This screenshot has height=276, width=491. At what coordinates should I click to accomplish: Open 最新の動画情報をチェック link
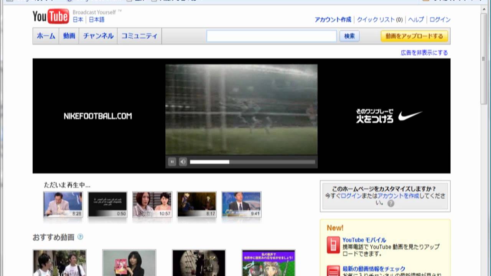374,269
